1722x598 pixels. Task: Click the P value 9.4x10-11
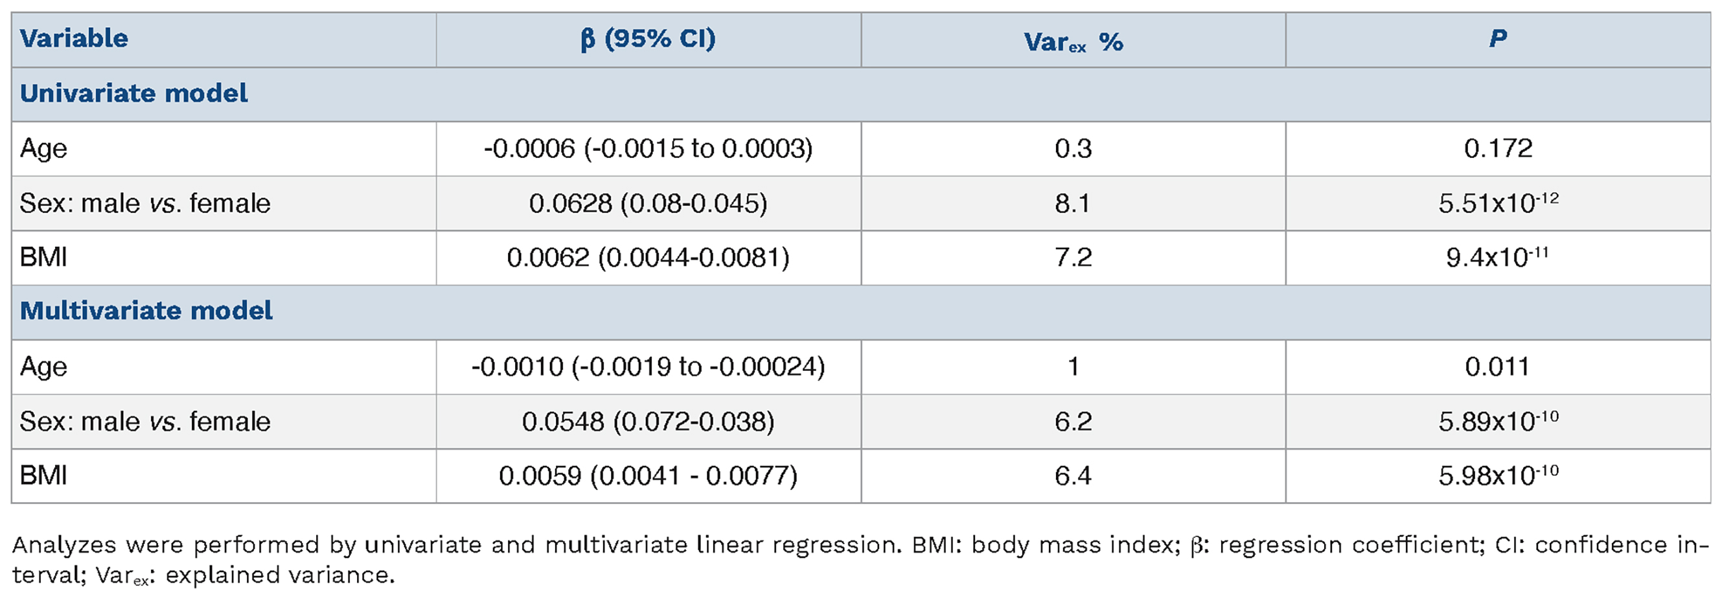tap(1497, 258)
